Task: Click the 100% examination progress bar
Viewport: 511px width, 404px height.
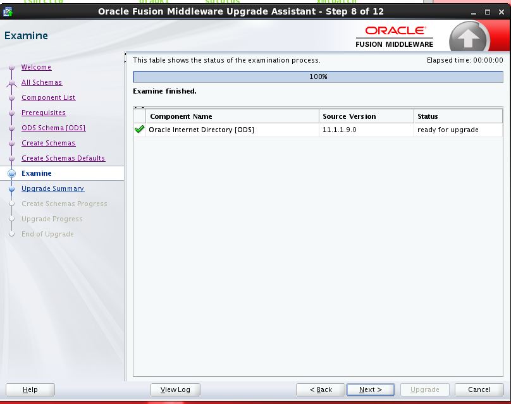Action: 318,77
